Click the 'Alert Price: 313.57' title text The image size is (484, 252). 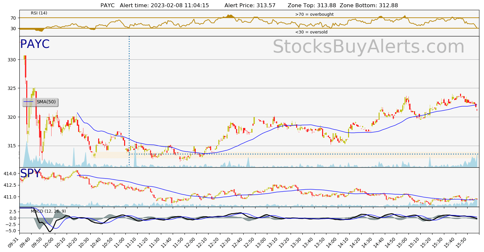[x=250, y=6]
